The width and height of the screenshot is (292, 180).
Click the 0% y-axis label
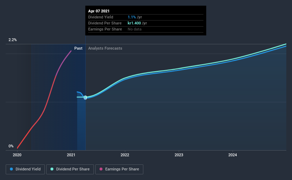11,146
